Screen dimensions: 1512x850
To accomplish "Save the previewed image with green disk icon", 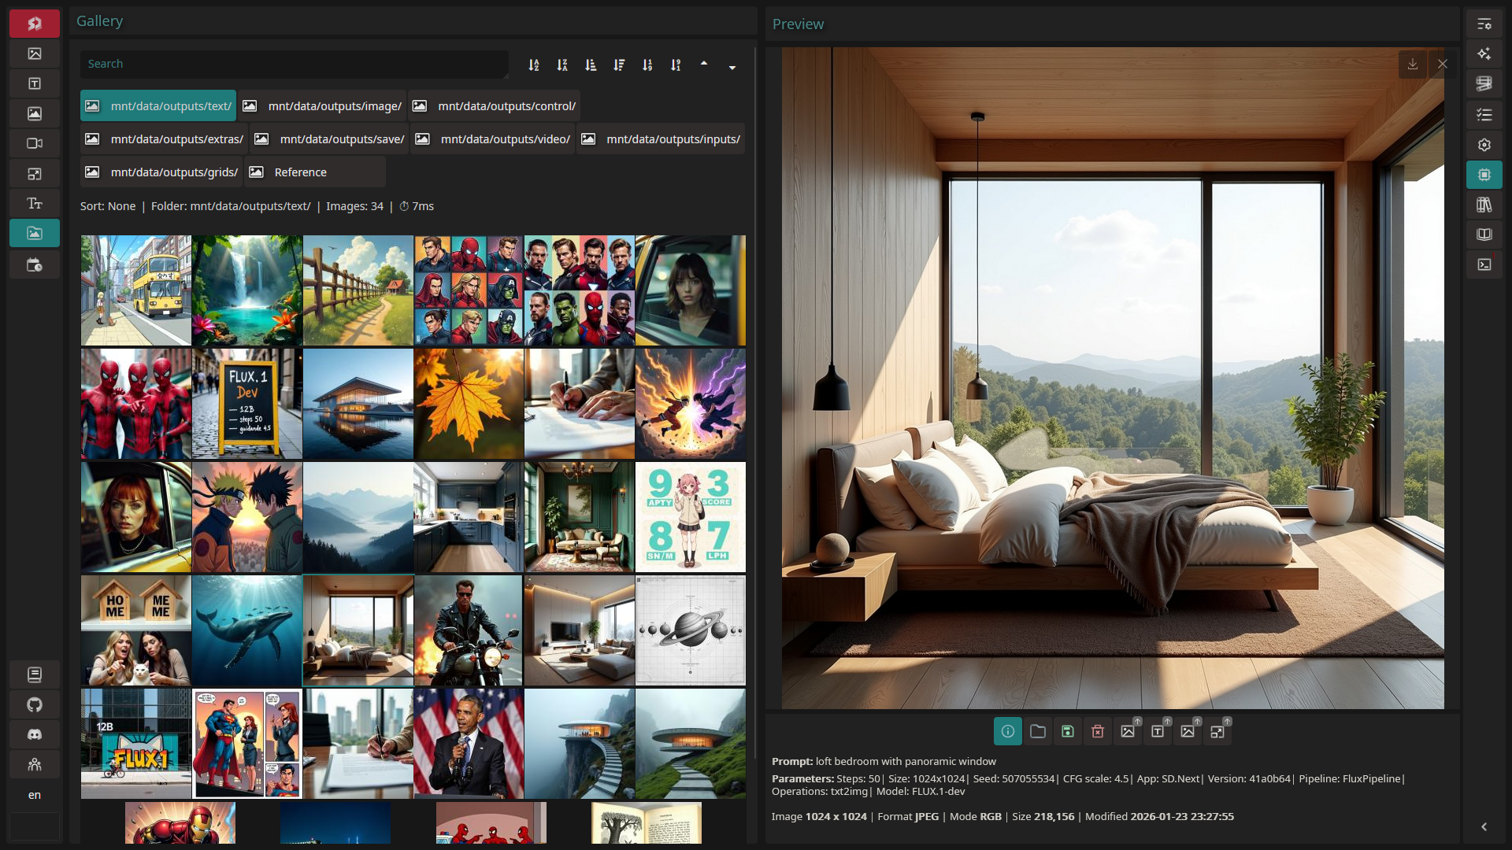I will 1068,731.
